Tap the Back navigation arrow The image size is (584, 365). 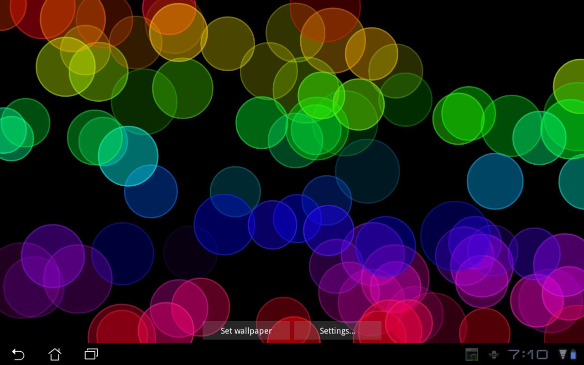(19, 355)
